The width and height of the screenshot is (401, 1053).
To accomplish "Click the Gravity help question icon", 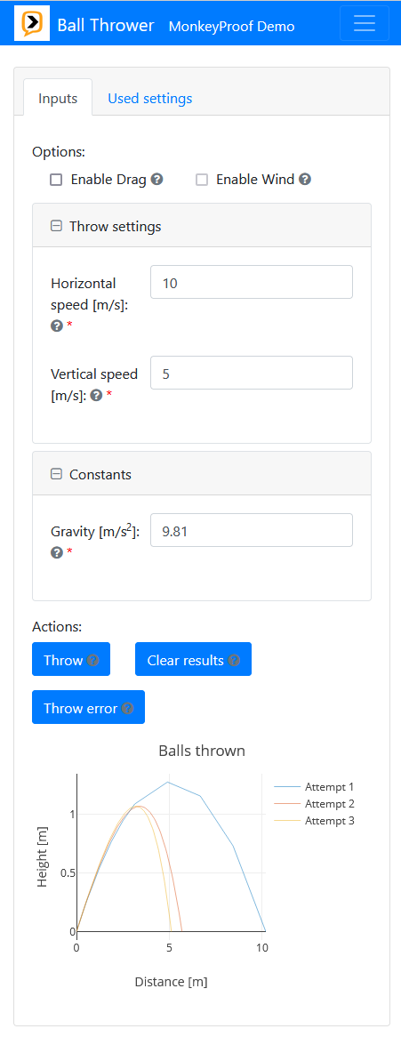I will point(57,552).
